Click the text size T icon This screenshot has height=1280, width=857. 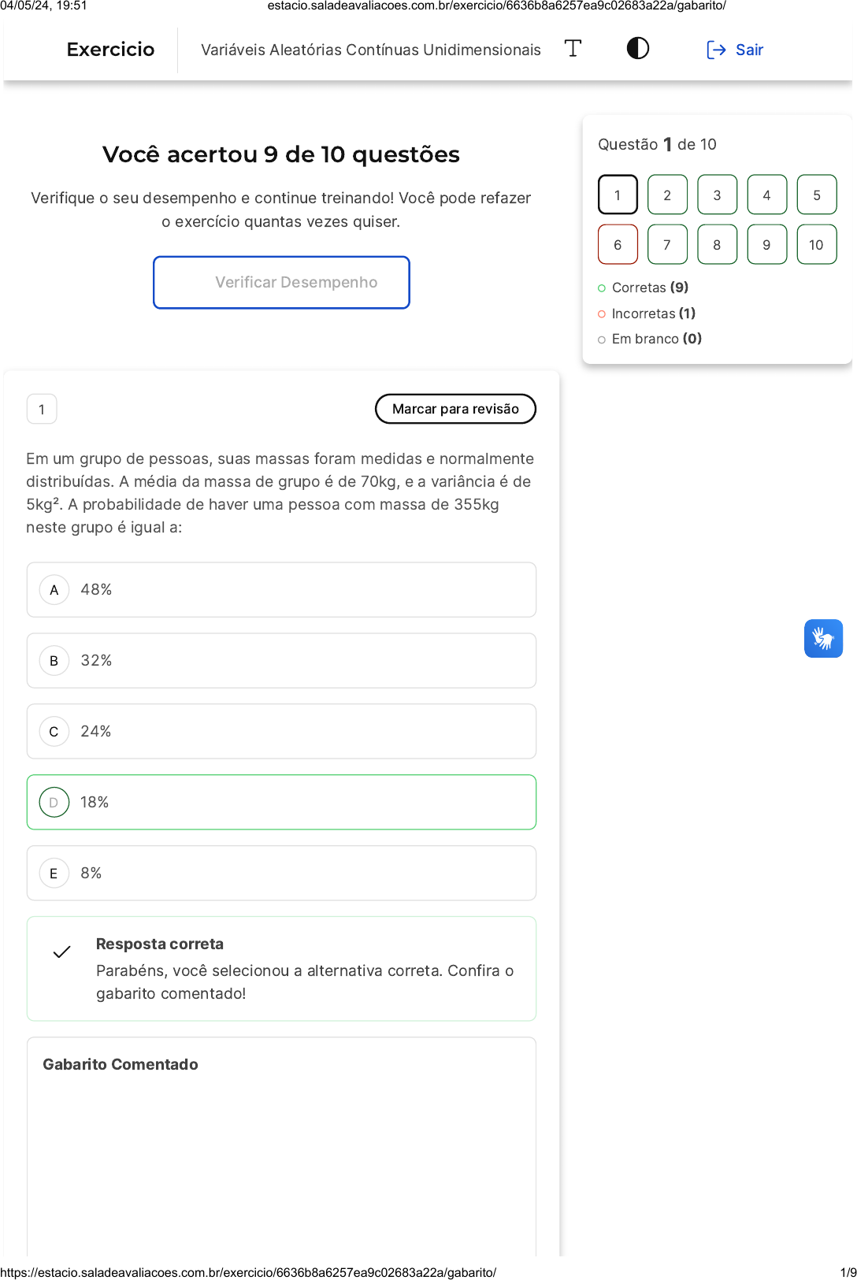pos(573,49)
